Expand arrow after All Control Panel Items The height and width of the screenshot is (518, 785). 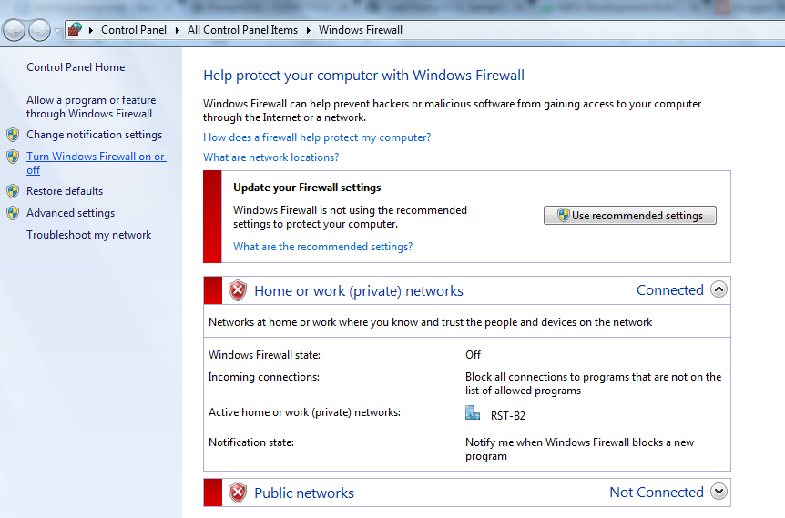[x=308, y=31]
